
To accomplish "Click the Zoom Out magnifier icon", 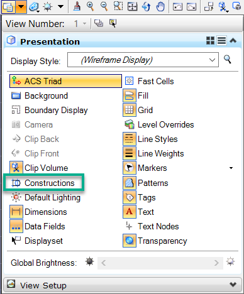I will pos(104,6).
